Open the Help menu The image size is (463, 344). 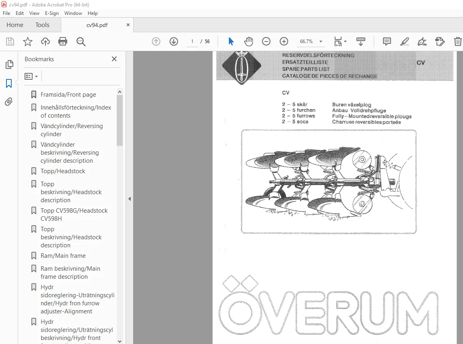(93, 13)
